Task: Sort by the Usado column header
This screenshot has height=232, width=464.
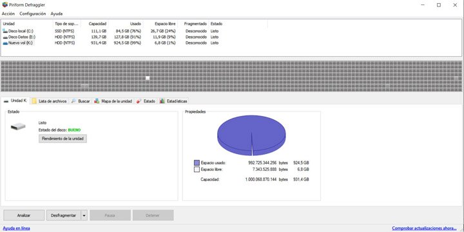Action: pyautogui.click(x=126, y=24)
